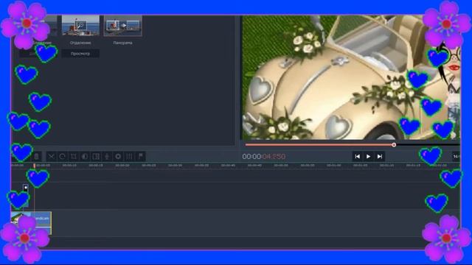Click the playhead marker on the timeline ruler
Viewport: 472px width, 265px height.
click(35, 166)
